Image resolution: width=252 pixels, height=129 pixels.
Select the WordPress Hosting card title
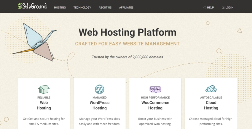tap(100, 105)
